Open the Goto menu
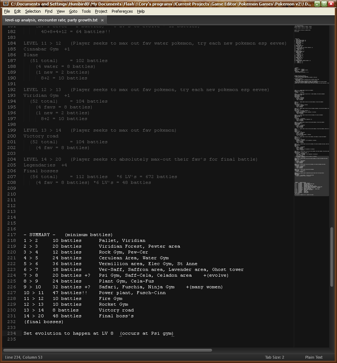The height and width of the screenshot is (363, 337). [73, 11]
